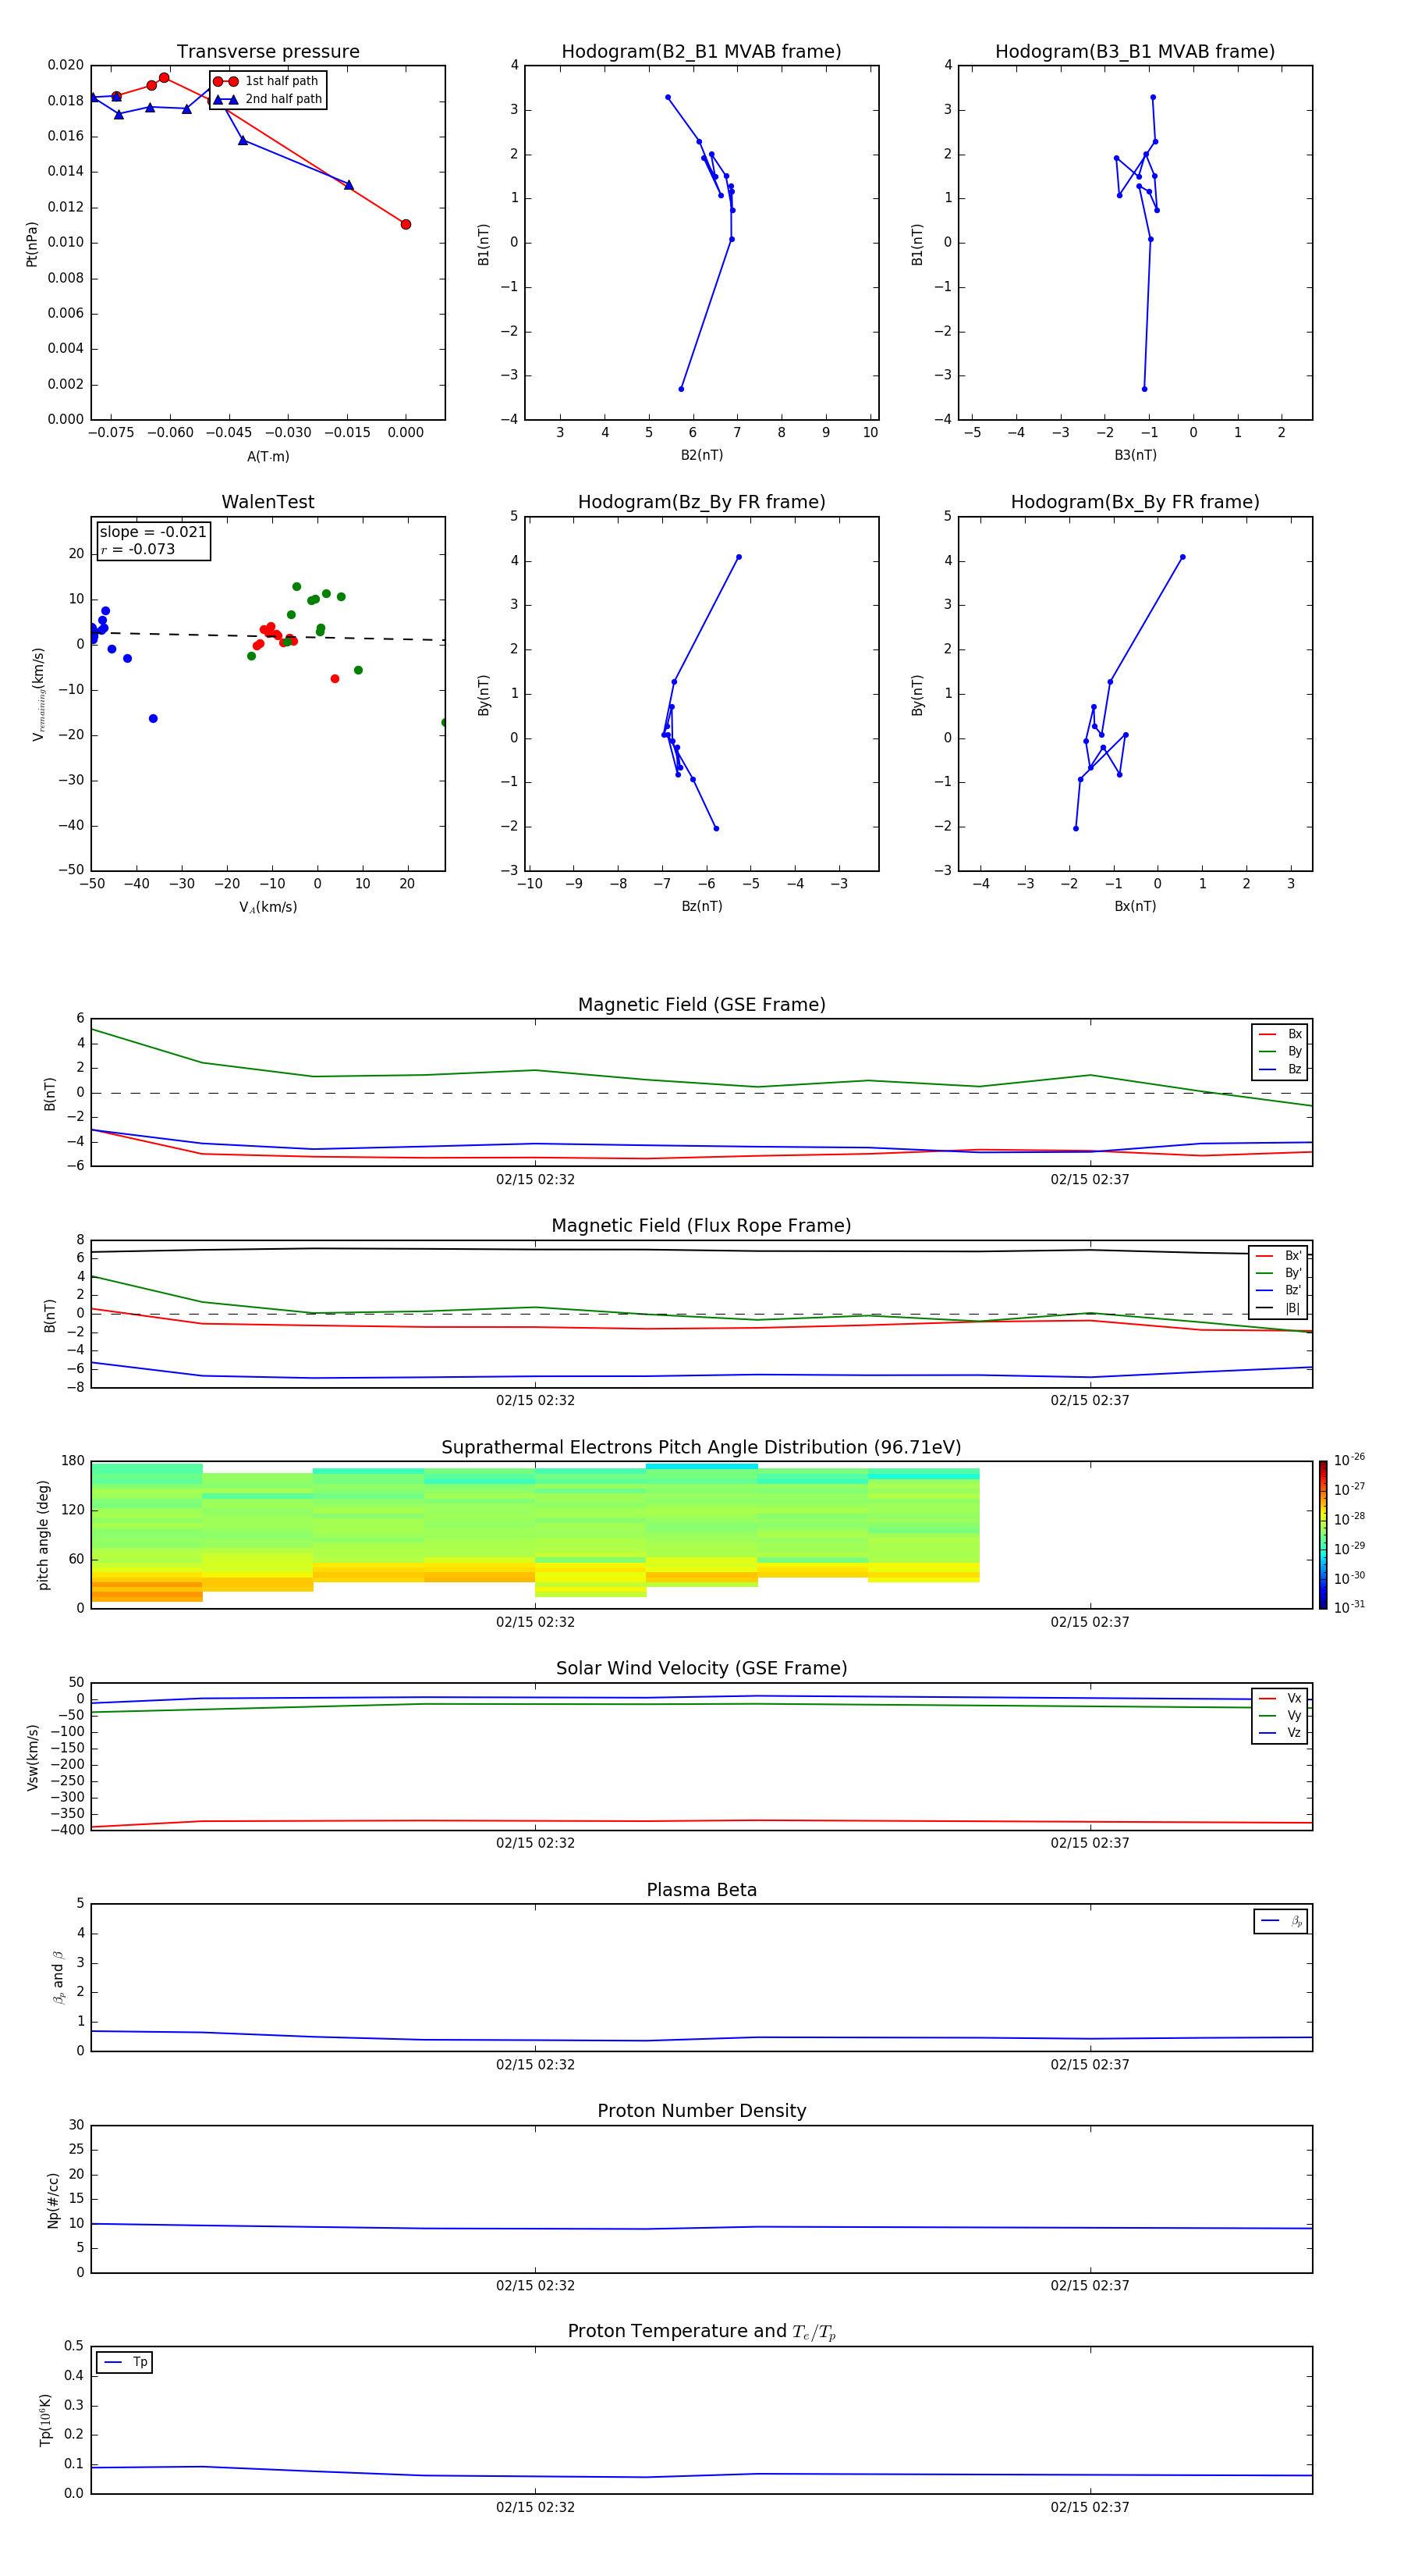1404x2576 pixels.
Task: Click the red endpoint marker at A=0.000
Action: pos(406,224)
